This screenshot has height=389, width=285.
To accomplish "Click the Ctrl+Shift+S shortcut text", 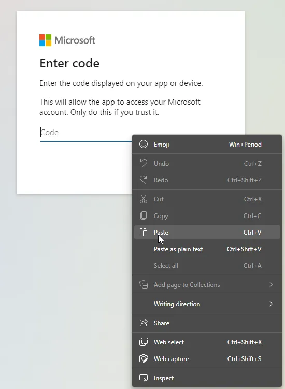I will [244, 359].
